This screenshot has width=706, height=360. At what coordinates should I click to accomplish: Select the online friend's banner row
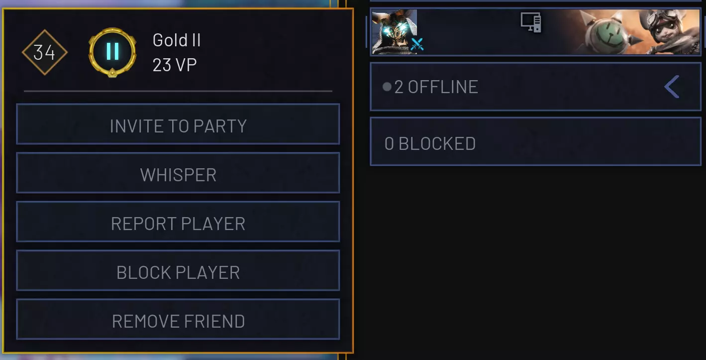tap(535, 31)
